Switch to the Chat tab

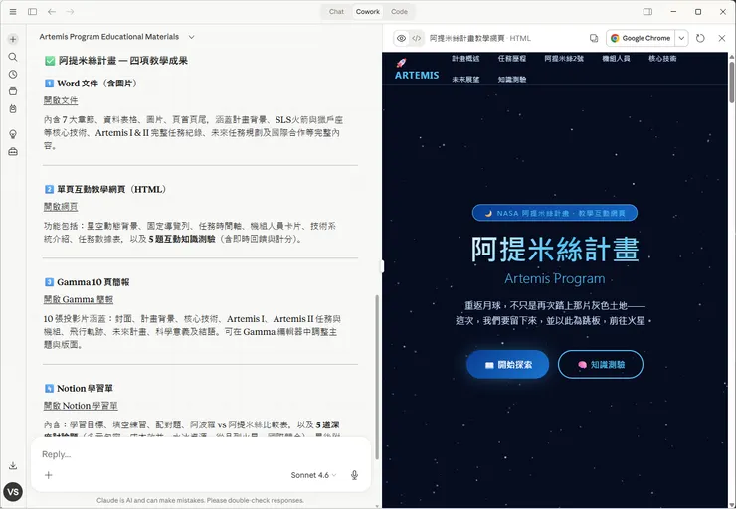tap(336, 12)
